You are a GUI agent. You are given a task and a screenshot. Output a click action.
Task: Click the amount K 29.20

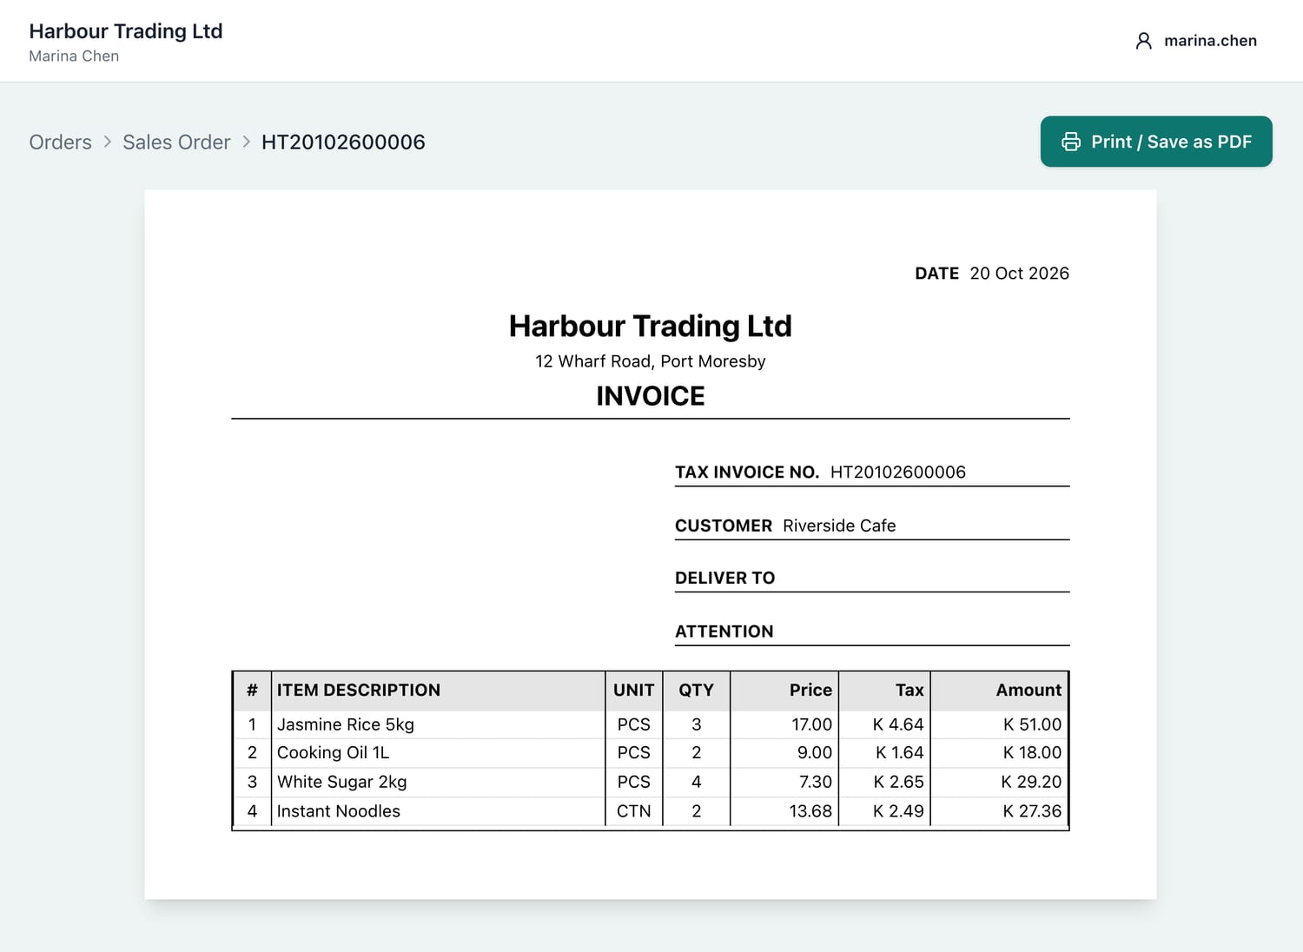pyautogui.click(x=1031, y=782)
